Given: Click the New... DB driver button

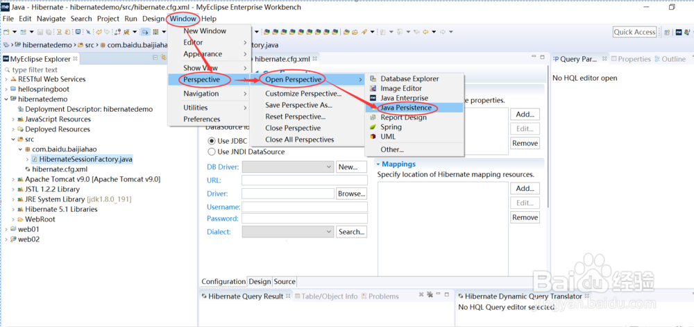Looking at the screenshot, I should (351, 167).
